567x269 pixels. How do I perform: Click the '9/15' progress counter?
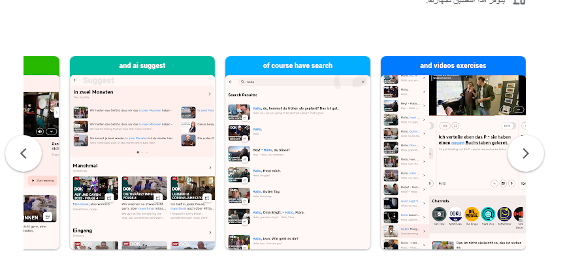coord(442,183)
